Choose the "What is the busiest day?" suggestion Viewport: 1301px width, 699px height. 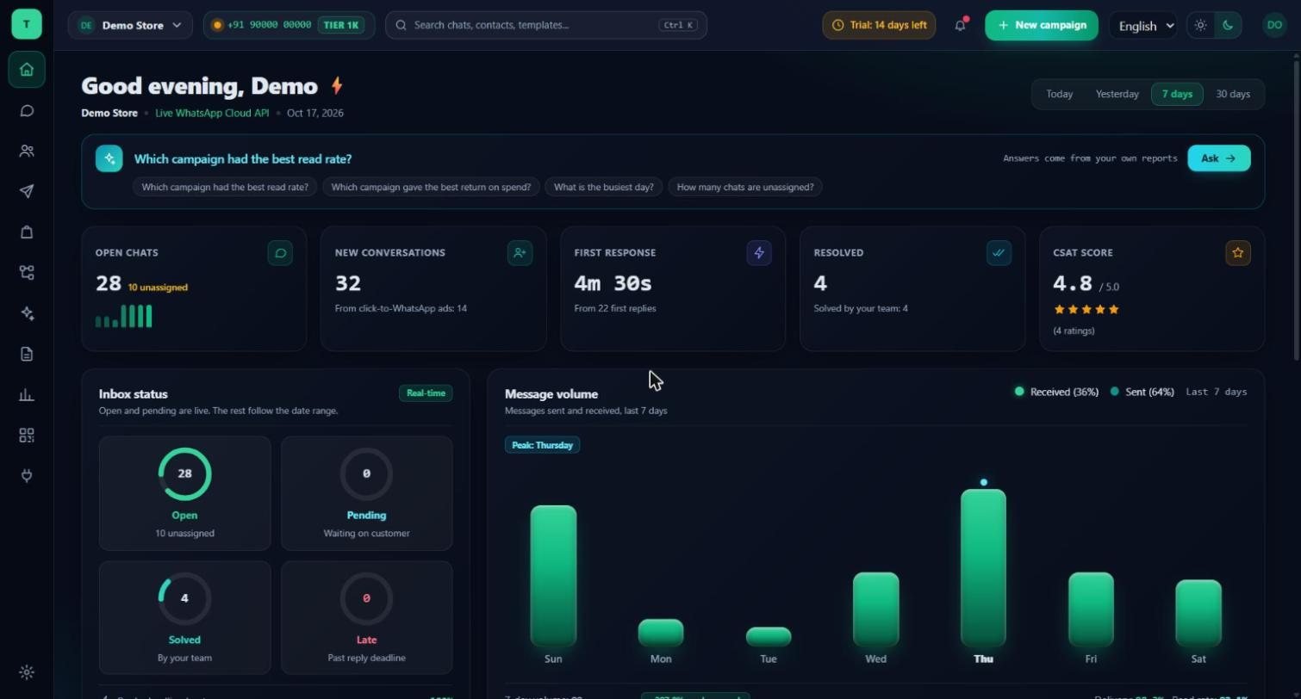tap(603, 187)
